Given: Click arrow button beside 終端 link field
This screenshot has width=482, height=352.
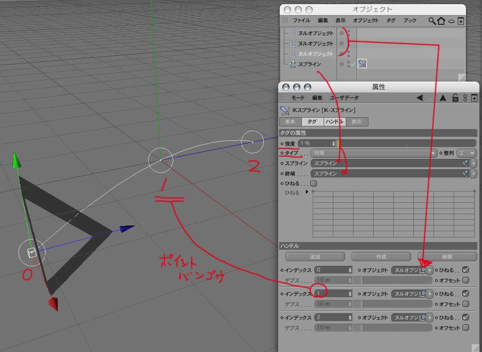Looking at the screenshot, I should [x=474, y=174].
